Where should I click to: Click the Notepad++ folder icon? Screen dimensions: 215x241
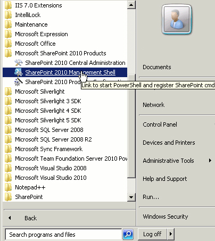pos(8,187)
